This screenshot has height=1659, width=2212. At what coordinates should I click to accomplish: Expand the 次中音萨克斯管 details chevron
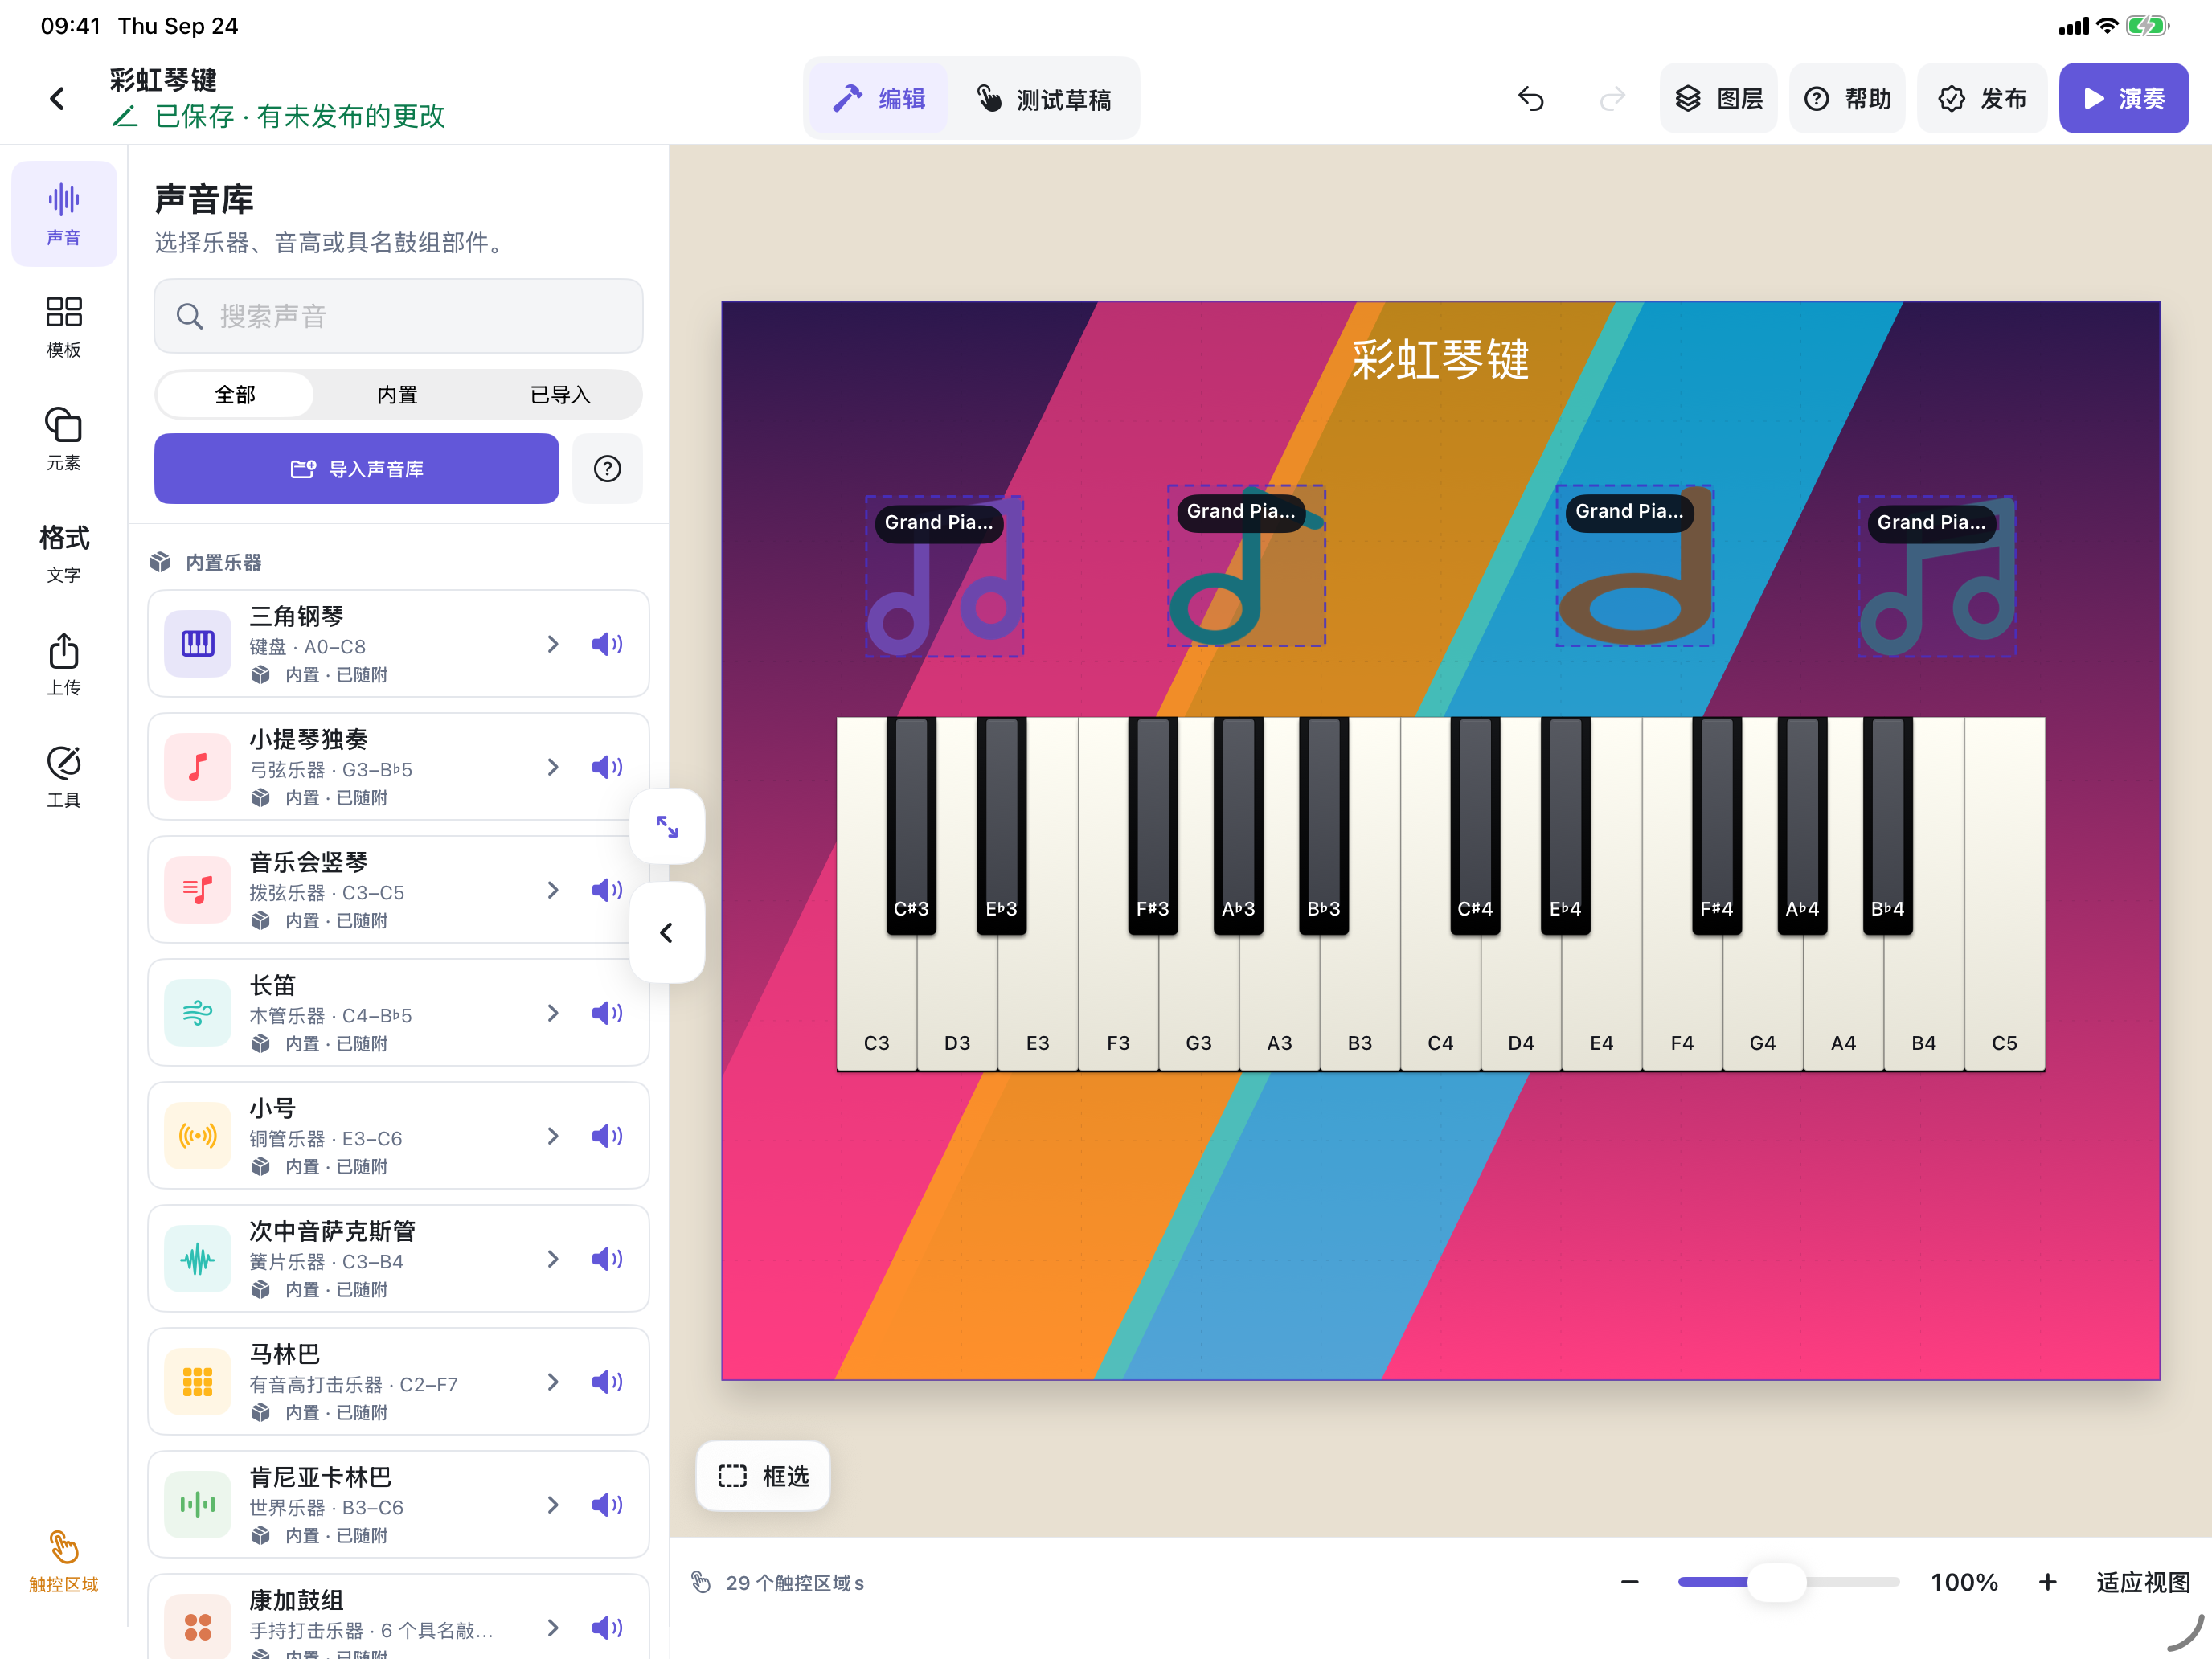tap(553, 1259)
